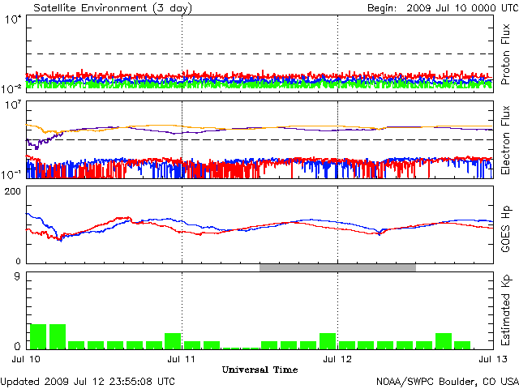The image size is (519, 389).
Task: Click the 'Jul 13' date label
Action: click(x=493, y=359)
